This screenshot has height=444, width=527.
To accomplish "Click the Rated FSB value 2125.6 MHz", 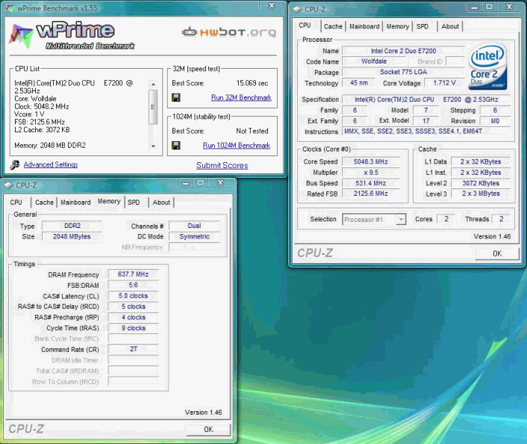I will [371, 194].
